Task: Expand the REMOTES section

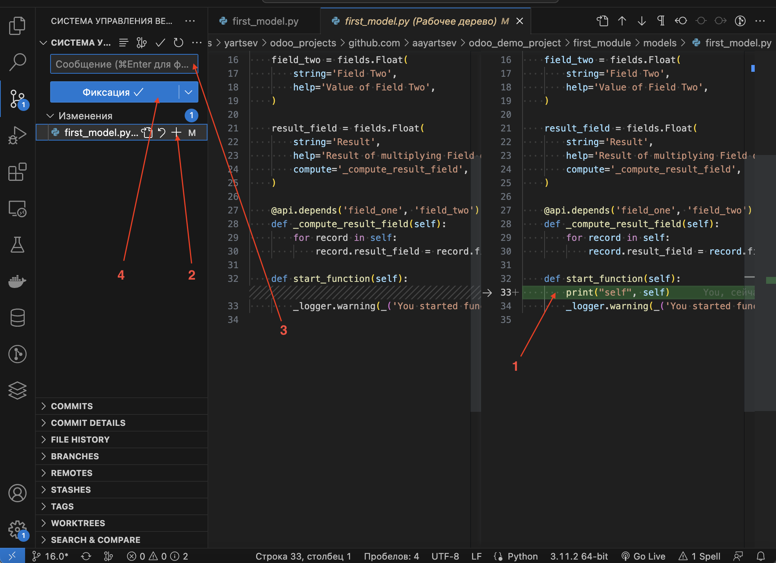Action: pos(122,473)
